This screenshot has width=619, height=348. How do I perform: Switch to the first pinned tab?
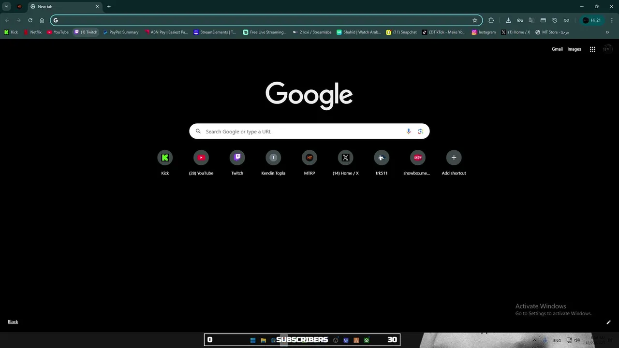coord(19,7)
